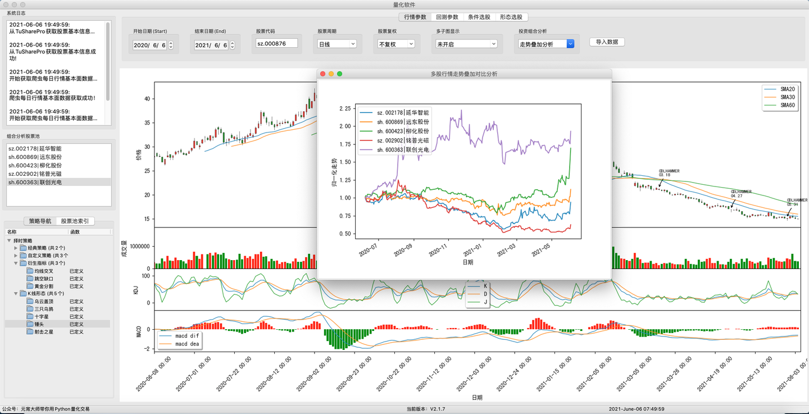Expand the 经典策略 tree arrow
Viewport: 809px width, 414px height.
[x=16, y=248]
